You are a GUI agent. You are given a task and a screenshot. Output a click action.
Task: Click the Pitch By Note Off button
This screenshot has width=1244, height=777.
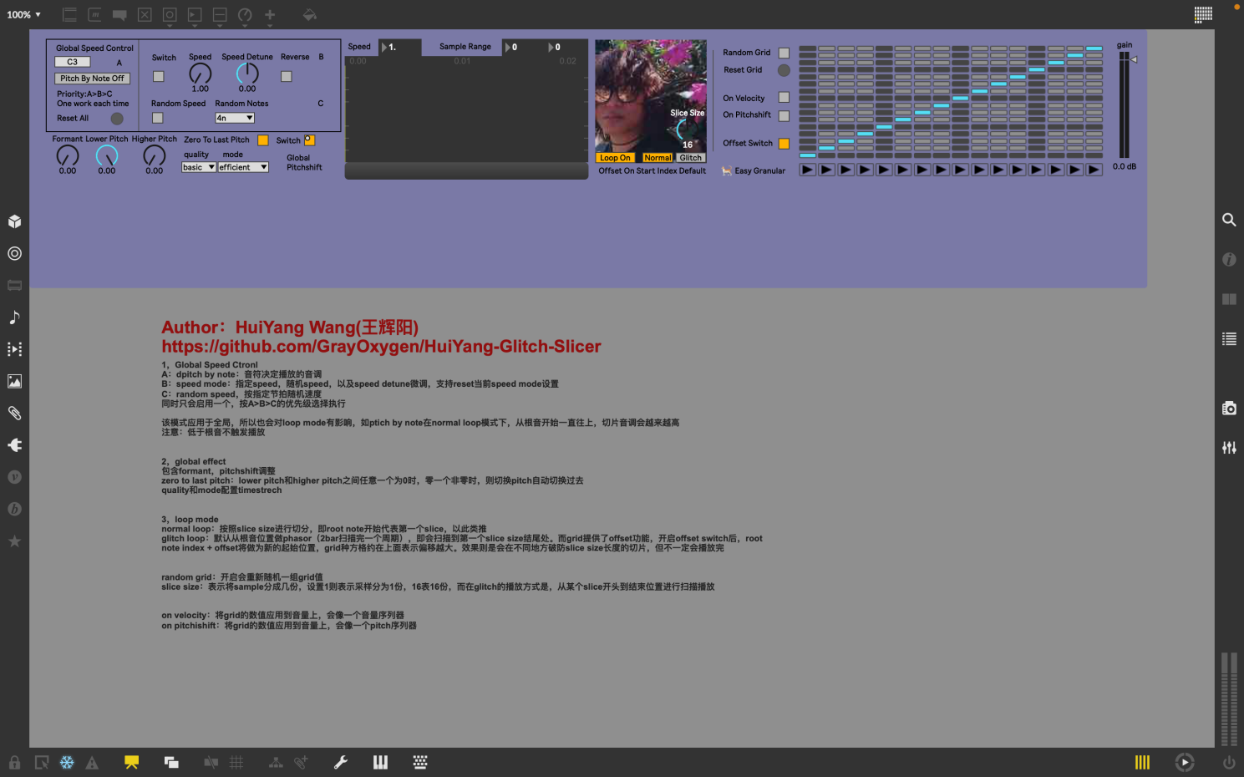[x=92, y=79]
